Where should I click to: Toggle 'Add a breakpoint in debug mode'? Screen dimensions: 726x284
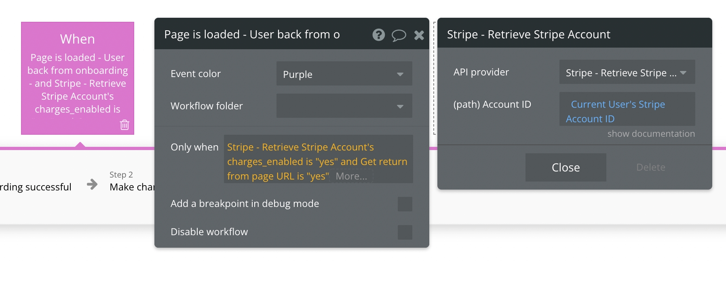tap(405, 204)
